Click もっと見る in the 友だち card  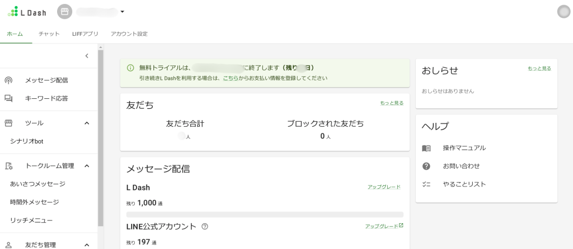coord(392,103)
